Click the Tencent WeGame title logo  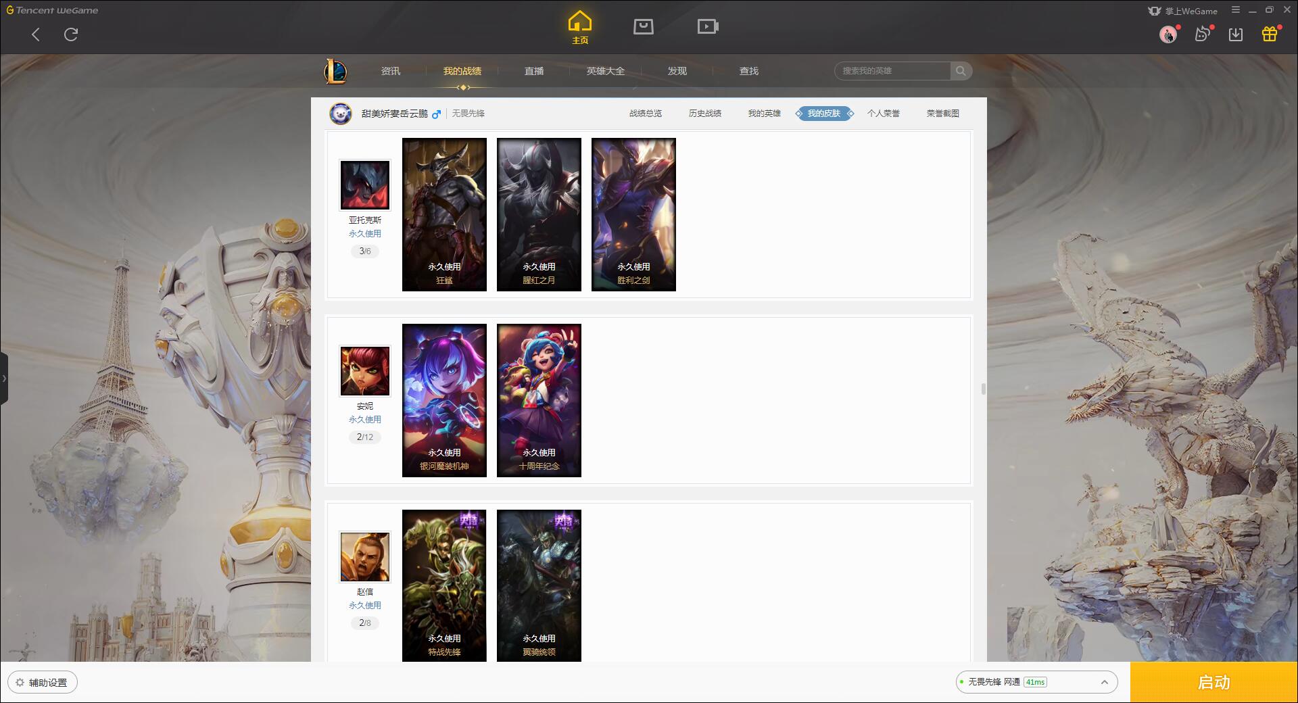click(52, 10)
